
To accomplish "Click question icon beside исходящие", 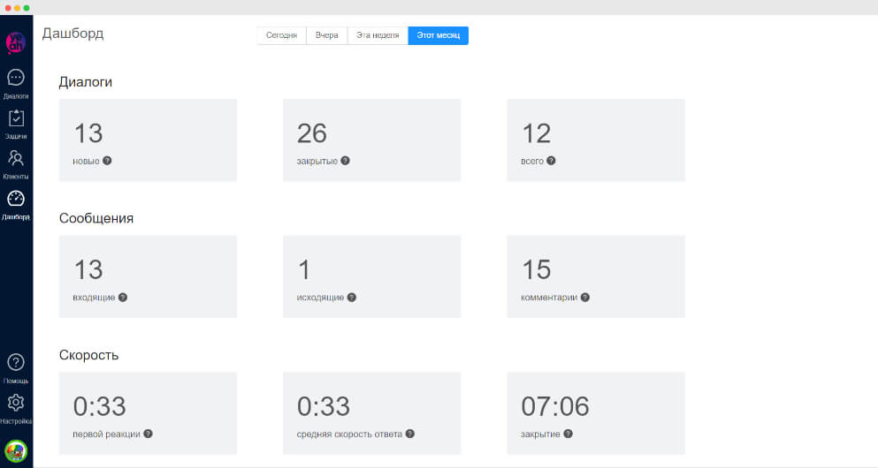I will coord(352,298).
